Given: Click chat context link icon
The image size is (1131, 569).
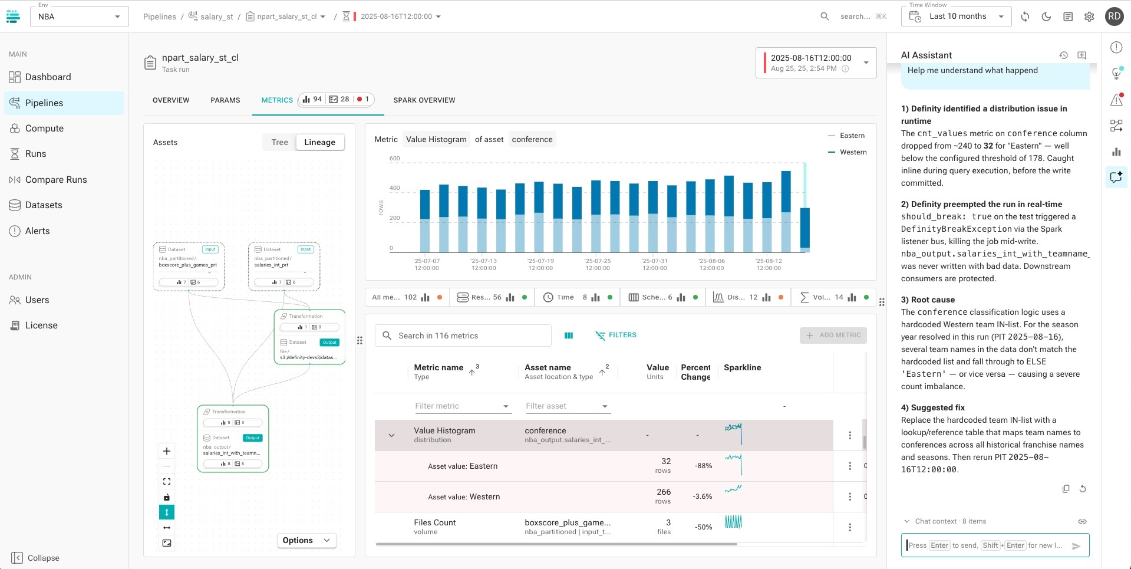Looking at the screenshot, I should click(x=1082, y=521).
